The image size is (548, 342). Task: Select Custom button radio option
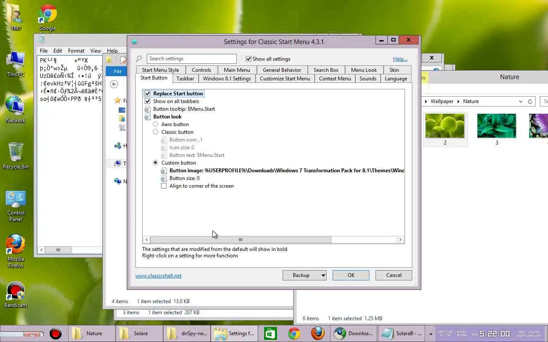coord(155,163)
